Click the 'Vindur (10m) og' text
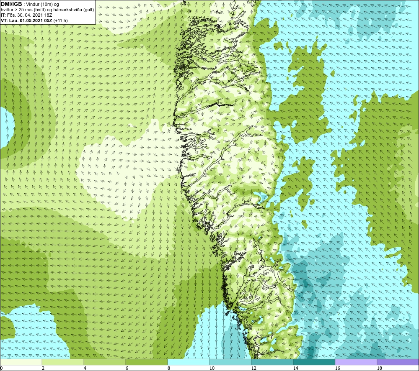The width and height of the screenshot is (419, 371). [x=42, y=5]
